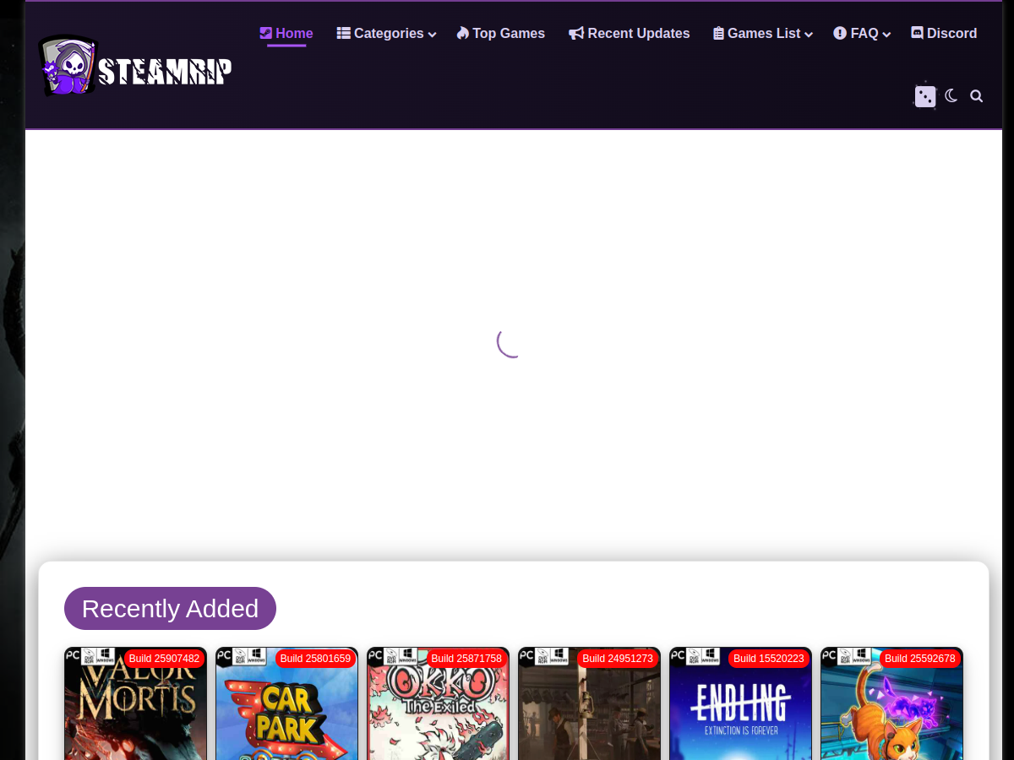Open the Valor Mortis game thumbnail
The image size is (1014, 760).
[x=135, y=703]
